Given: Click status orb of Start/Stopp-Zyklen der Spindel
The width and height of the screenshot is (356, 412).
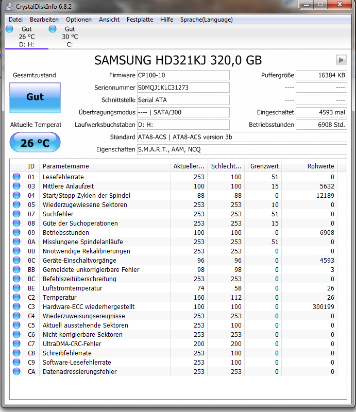Looking at the screenshot, I should [16, 195].
